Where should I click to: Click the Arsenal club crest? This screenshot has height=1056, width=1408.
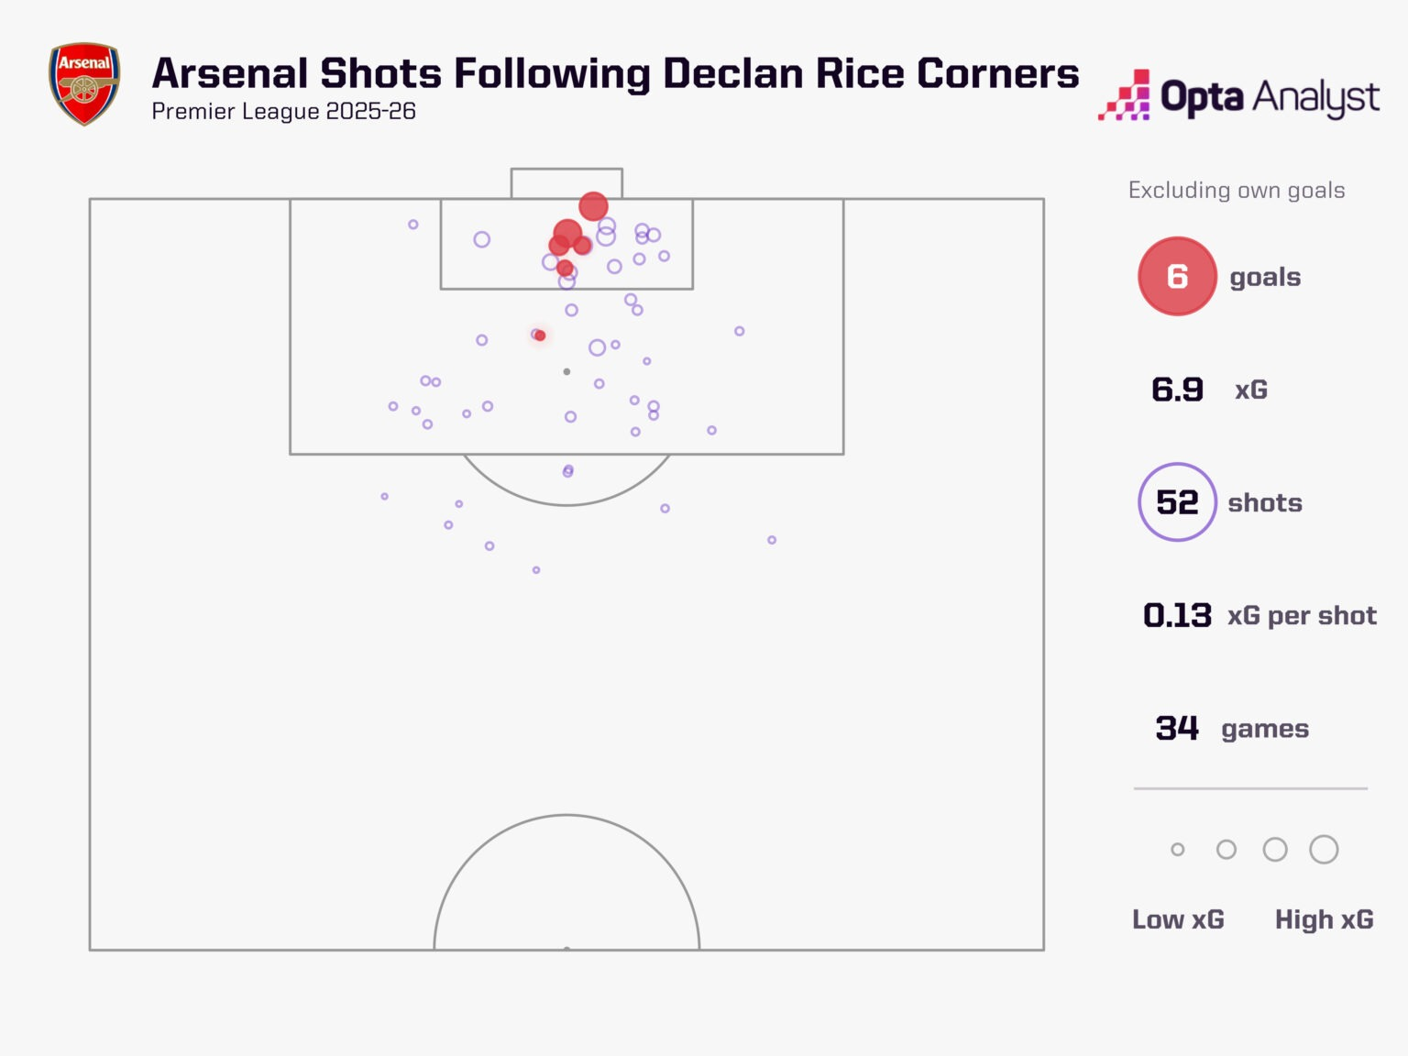click(83, 83)
